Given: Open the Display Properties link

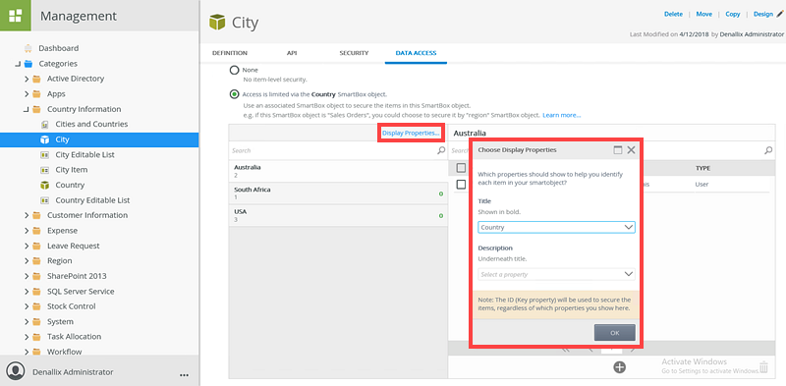Looking at the screenshot, I should tap(411, 133).
